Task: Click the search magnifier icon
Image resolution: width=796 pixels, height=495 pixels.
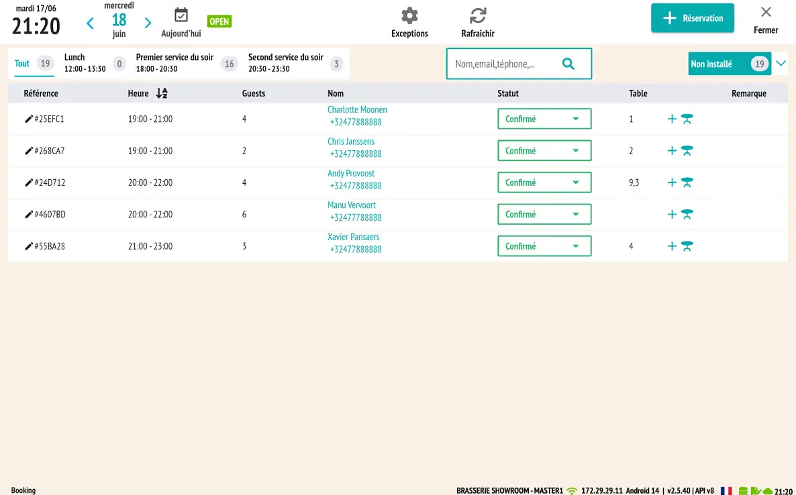Action: tap(568, 64)
